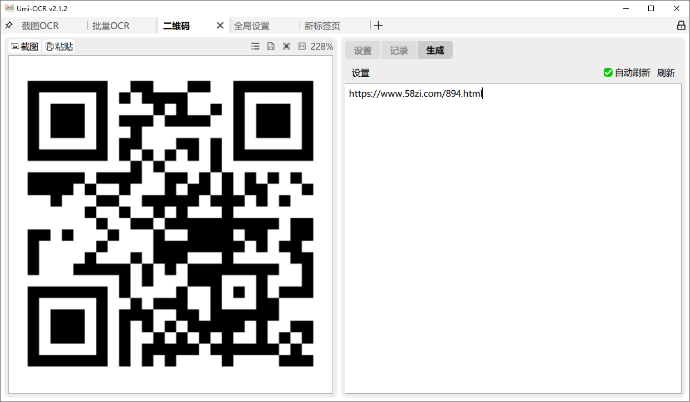Image resolution: width=690 pixels, height=402 pixels.
Task: Select the 二维码 tab
Action: tap(177, 26)
